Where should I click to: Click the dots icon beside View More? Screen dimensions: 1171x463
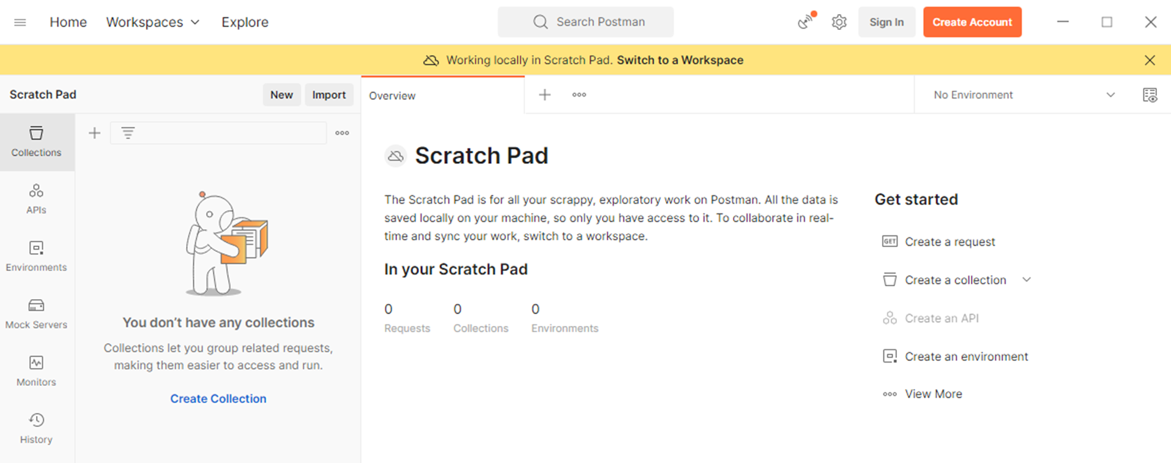890,394
